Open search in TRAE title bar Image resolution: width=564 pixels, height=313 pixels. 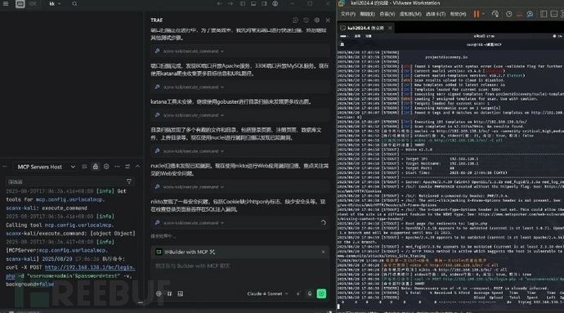click(x=74, y=3)
